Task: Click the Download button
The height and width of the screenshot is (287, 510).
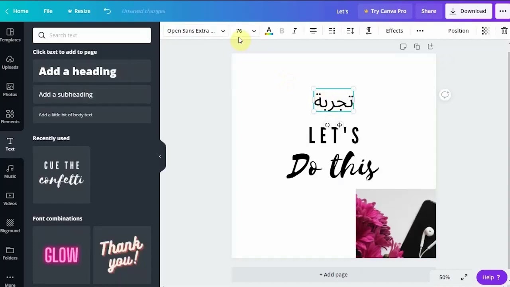Action: tap(469, 11)
